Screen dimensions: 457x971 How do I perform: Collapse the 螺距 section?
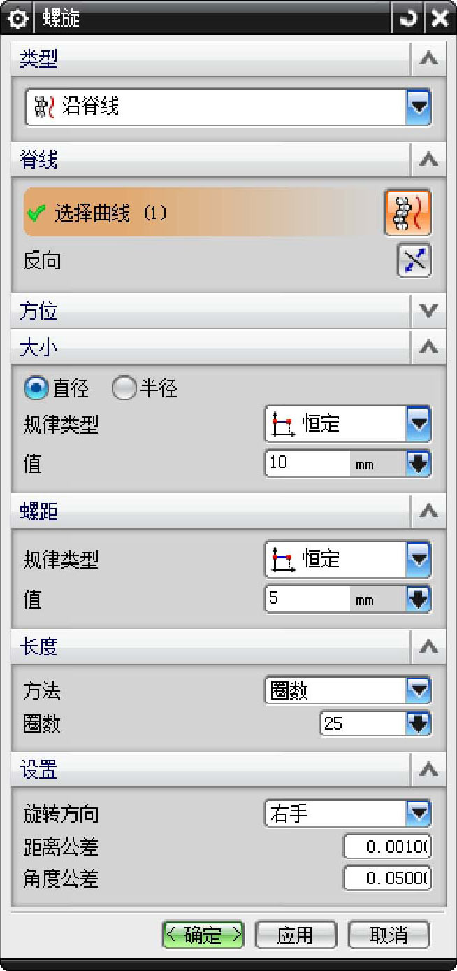pos(428,512)
